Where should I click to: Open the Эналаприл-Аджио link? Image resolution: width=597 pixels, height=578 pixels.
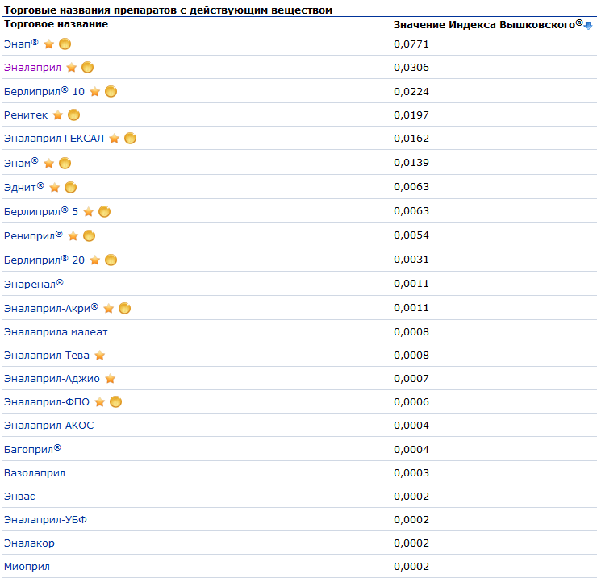52,379
